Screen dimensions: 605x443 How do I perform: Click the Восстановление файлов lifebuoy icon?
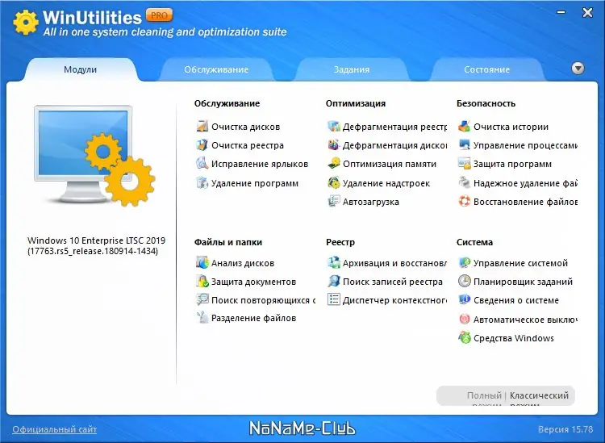[464, 201]
